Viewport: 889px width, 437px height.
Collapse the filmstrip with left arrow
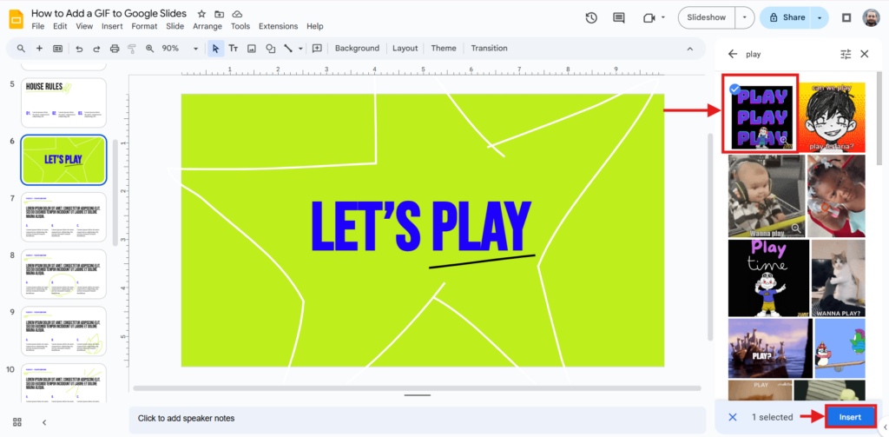pyautogui.click(x=44, y=422)
